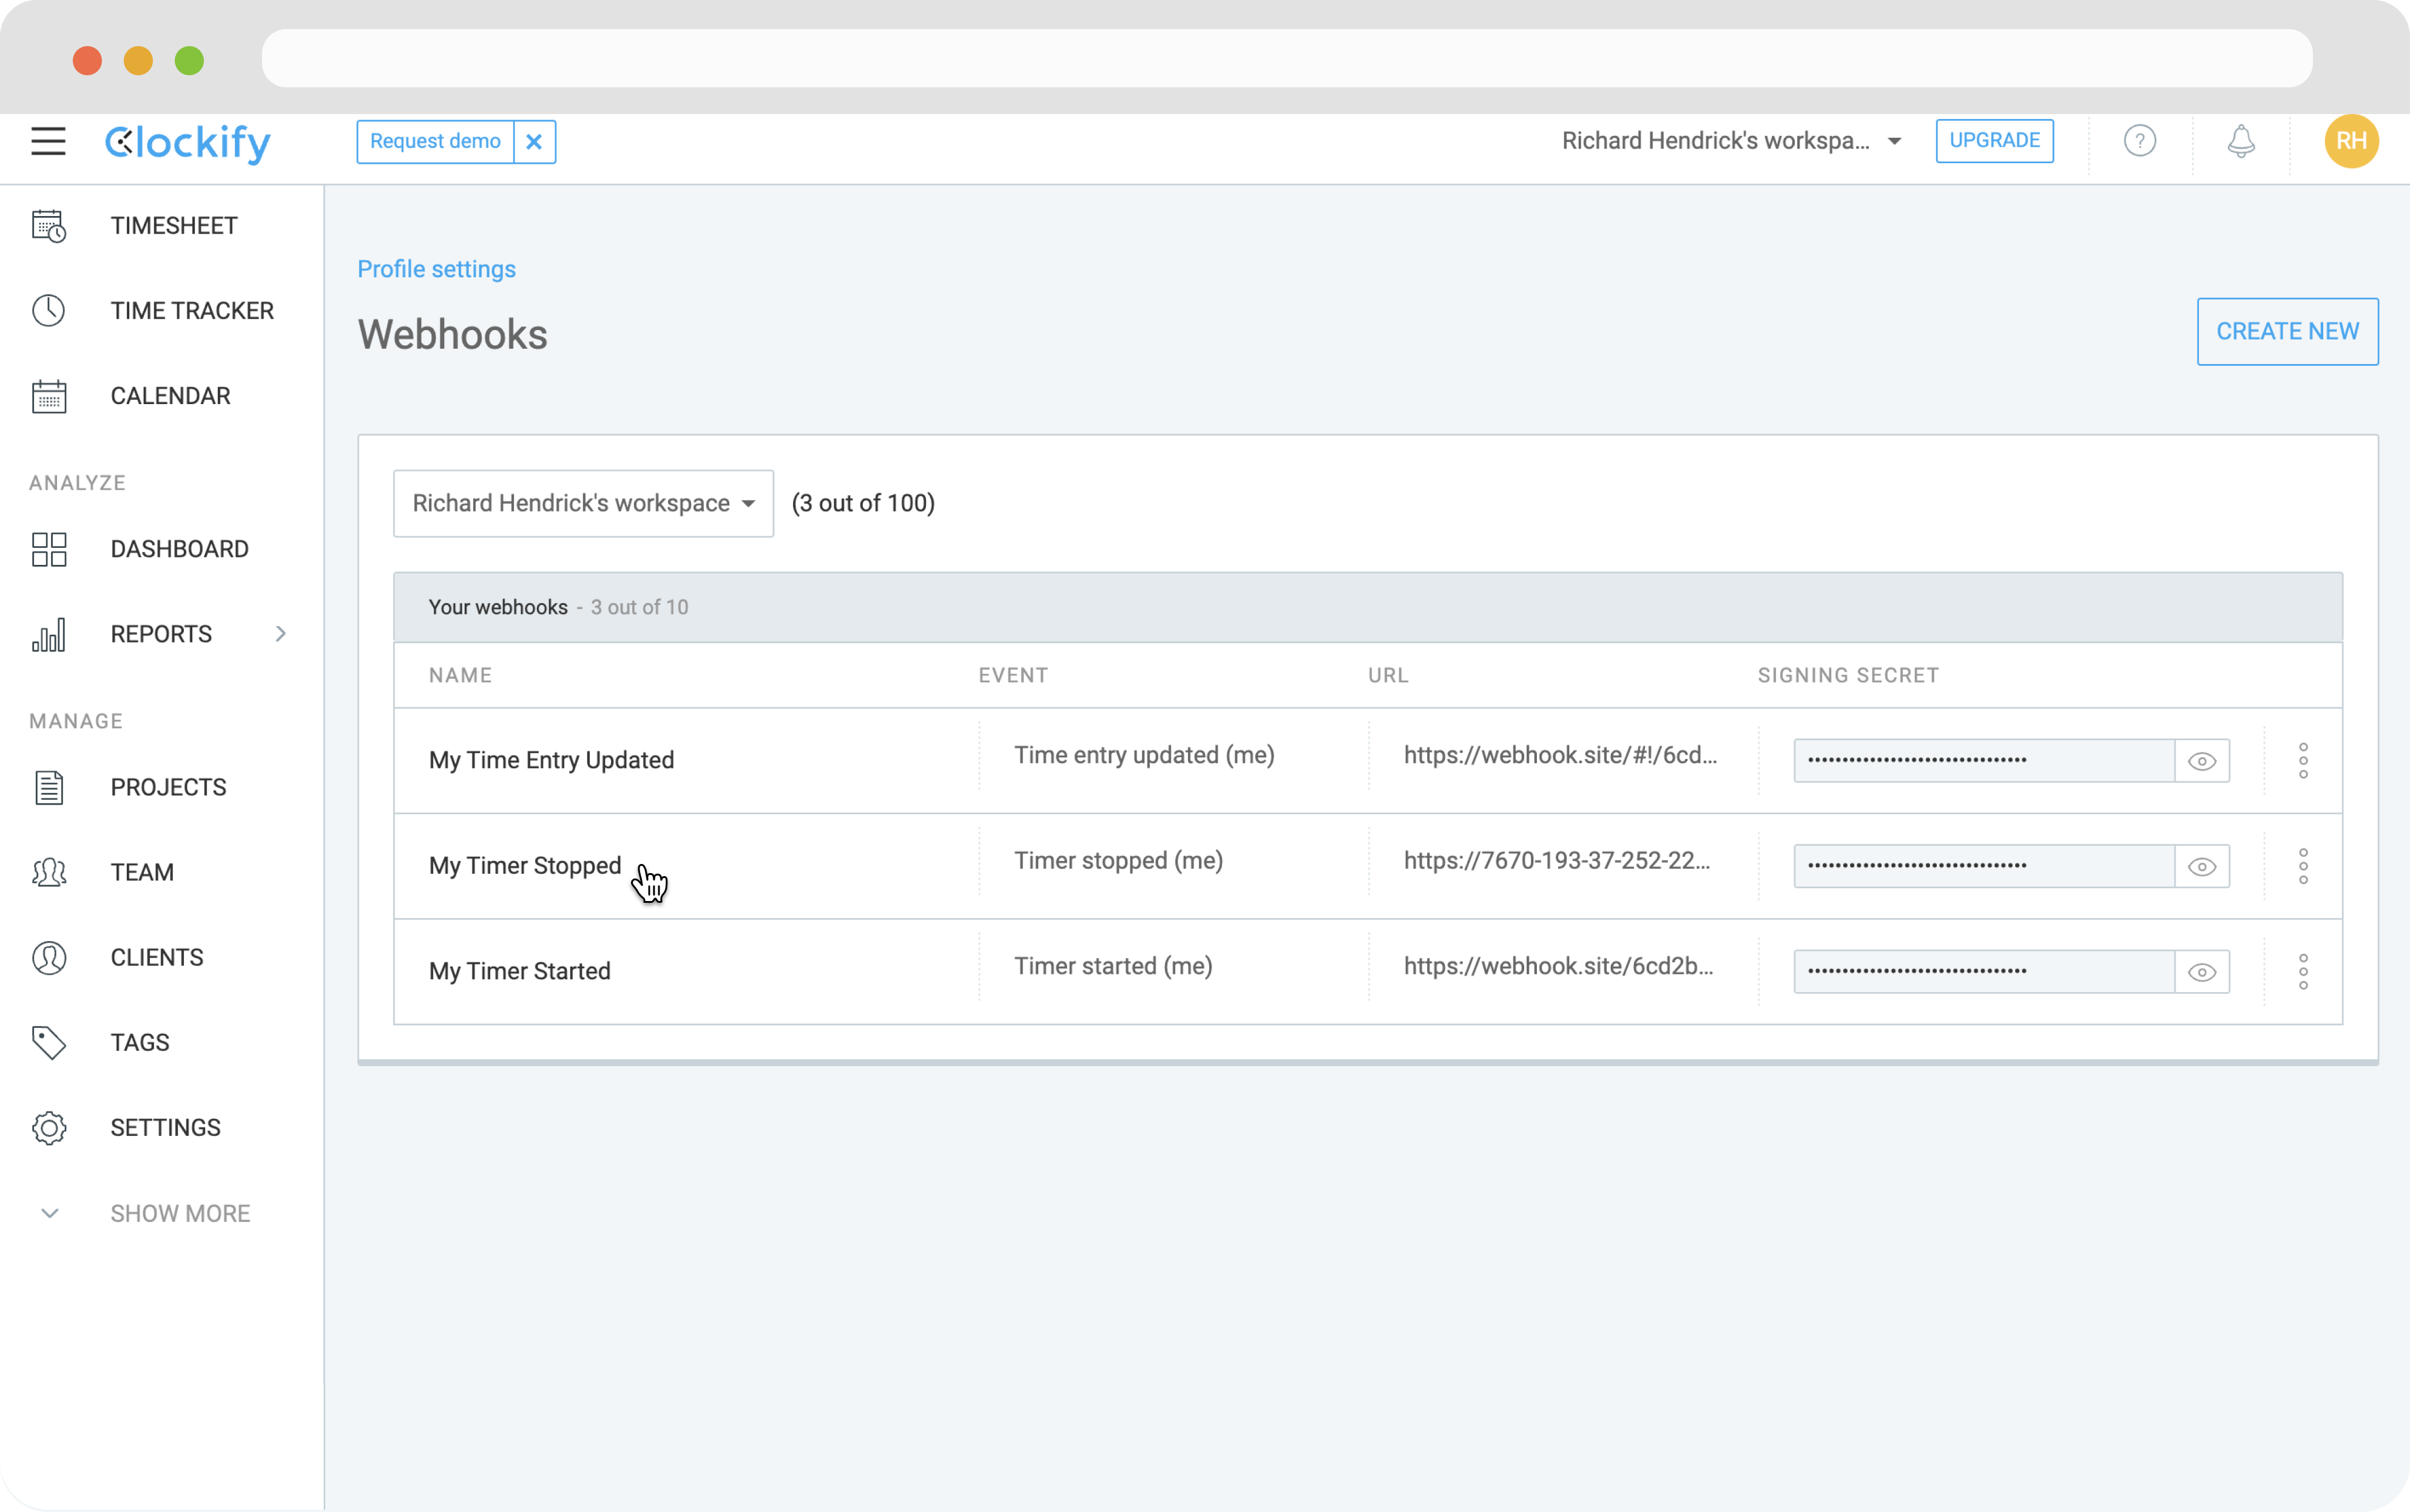Image resolution: width=2410 pixels, height=1512 pixels.
Task: Open the workspace switcher dropdown in header
Action: tap(1732, 141)
